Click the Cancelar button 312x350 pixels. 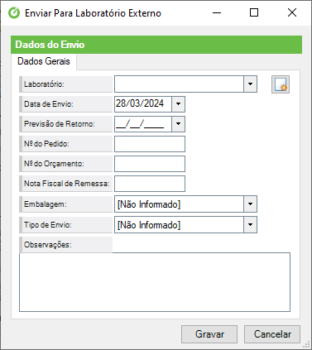pos(272,334)
